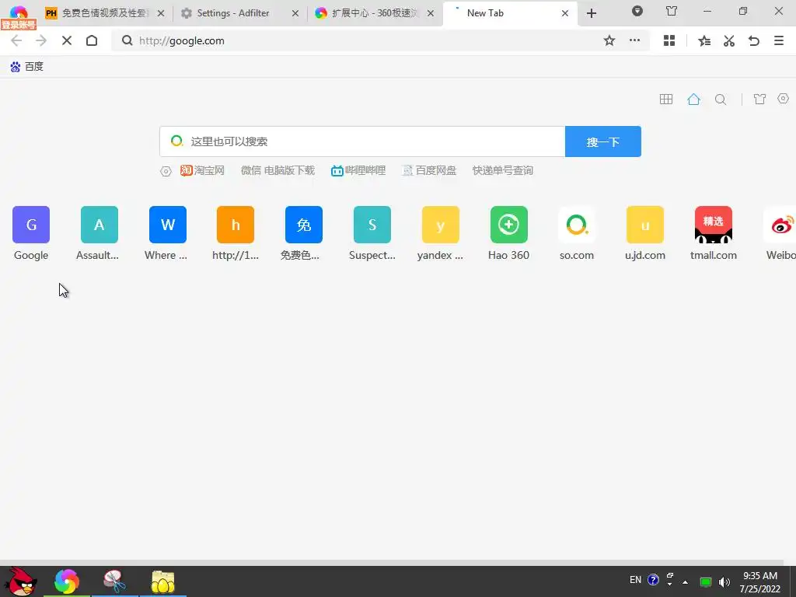Open the new tab page settings hexagon icon
Screen dimensions: 796x597
(x=784, y=99)
